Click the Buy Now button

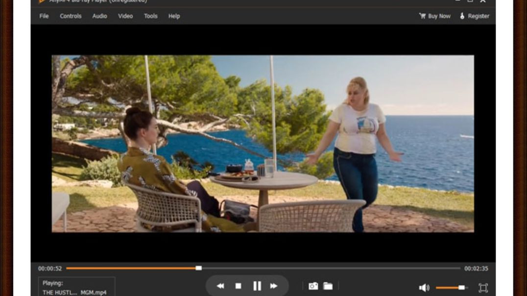435,16
